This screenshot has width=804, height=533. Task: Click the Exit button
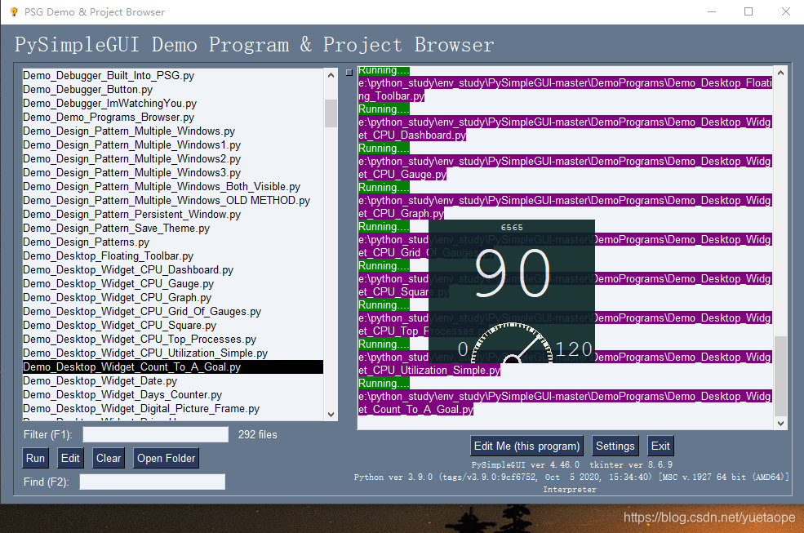[x=660, y=446]
